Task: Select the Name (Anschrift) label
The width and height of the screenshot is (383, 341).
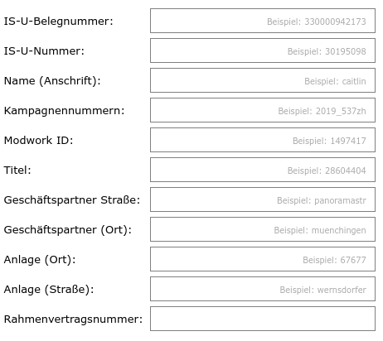Action: [x=52, y=81]
